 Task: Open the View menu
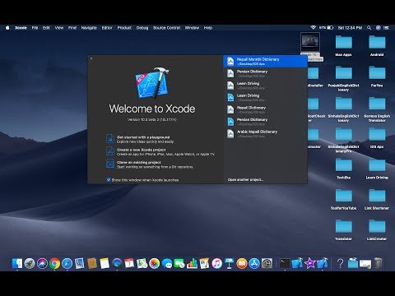[x=59, y=28]
